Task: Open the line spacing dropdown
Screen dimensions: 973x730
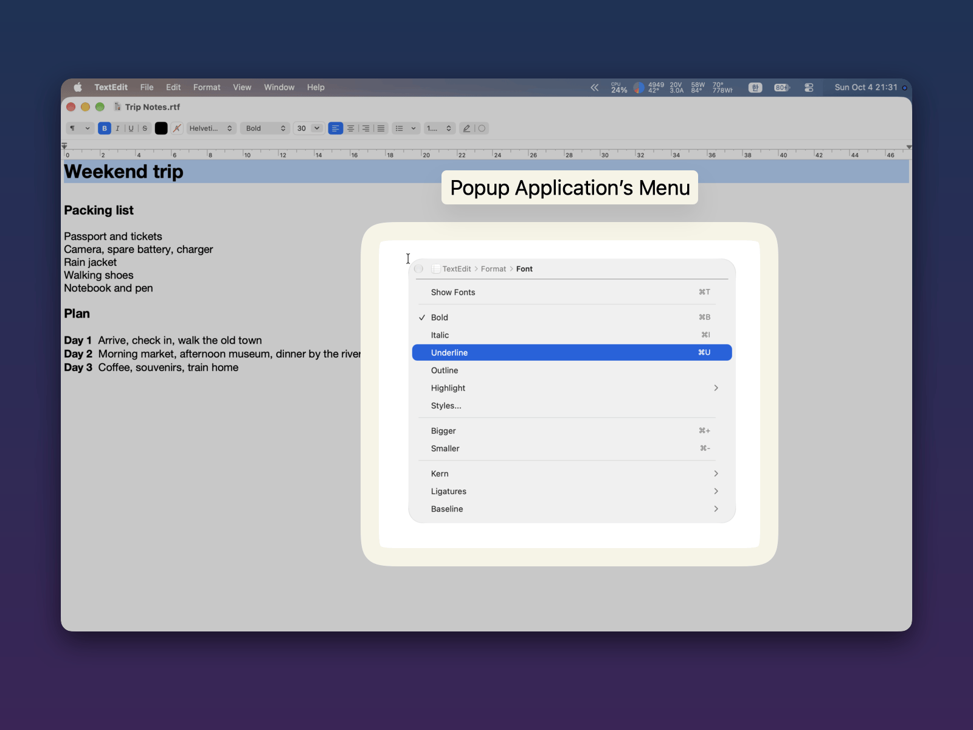Action: (x=439, y=128)
